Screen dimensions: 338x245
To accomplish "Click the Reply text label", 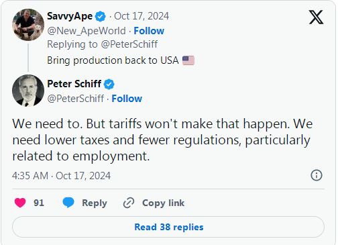I will (95, 203).
